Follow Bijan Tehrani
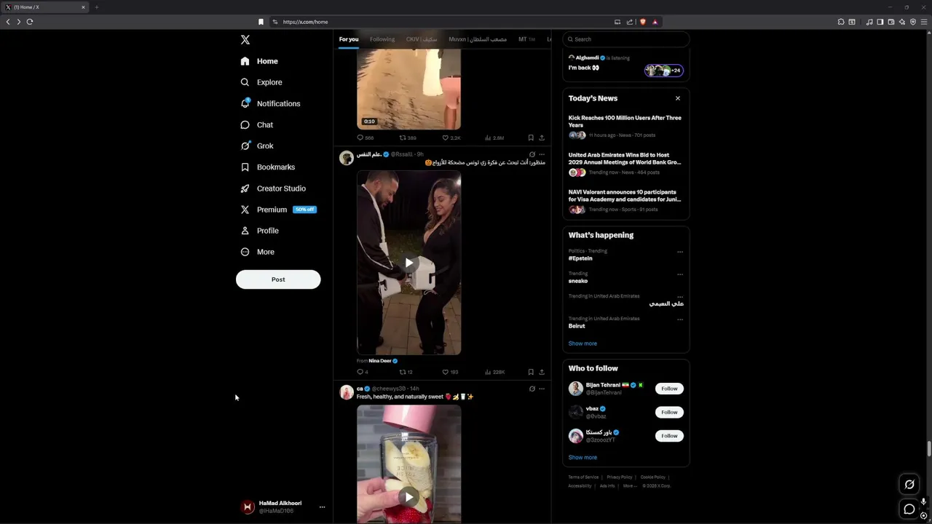Viewport: 932px width, 524px height. [x=669, y=389]
